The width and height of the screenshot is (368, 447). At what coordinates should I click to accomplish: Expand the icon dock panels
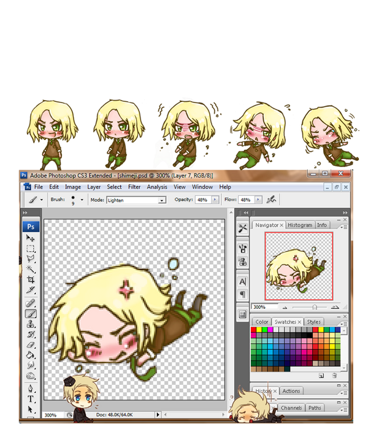[x=245, y=212]
